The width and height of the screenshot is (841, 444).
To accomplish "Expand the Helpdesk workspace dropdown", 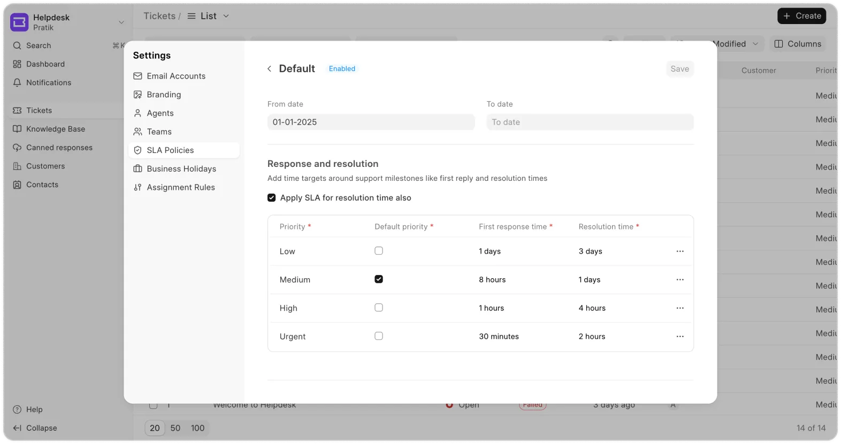I will point(121,22).
